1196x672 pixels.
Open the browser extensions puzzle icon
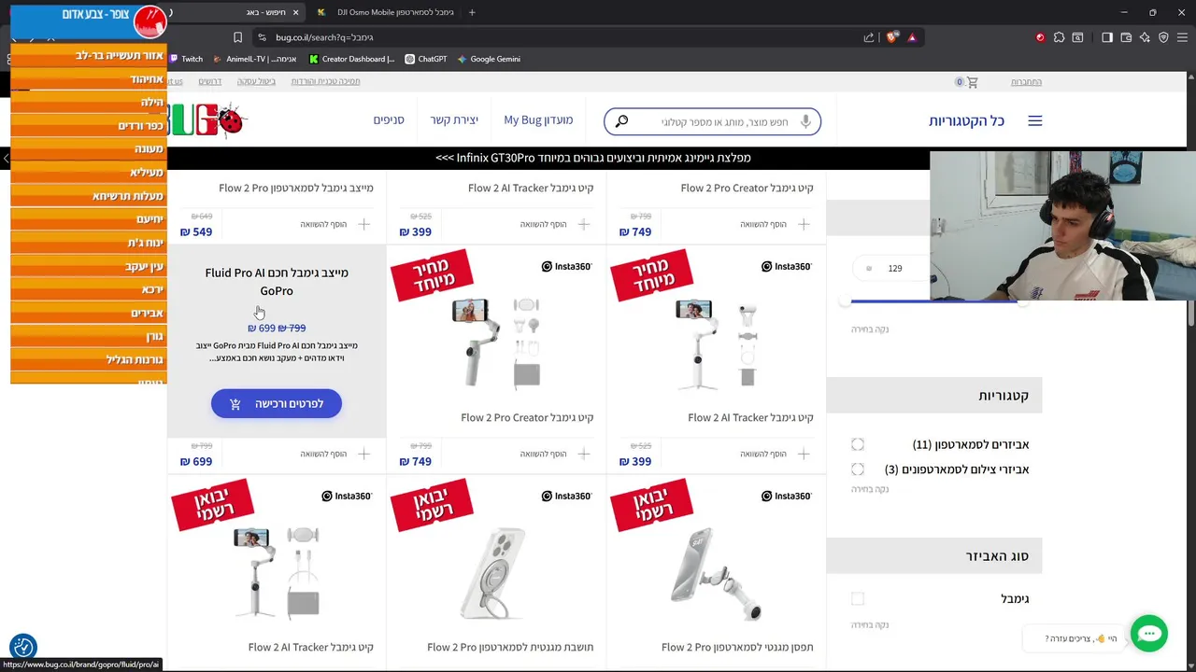point(1059,37)
